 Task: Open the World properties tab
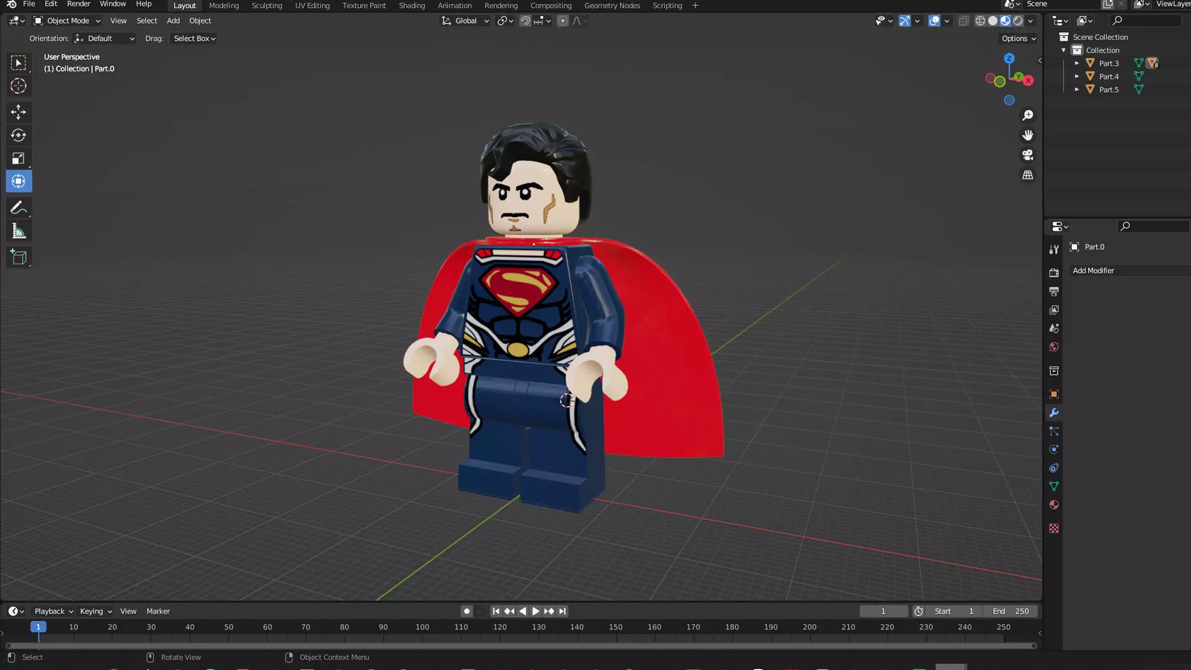[1054, 347]
